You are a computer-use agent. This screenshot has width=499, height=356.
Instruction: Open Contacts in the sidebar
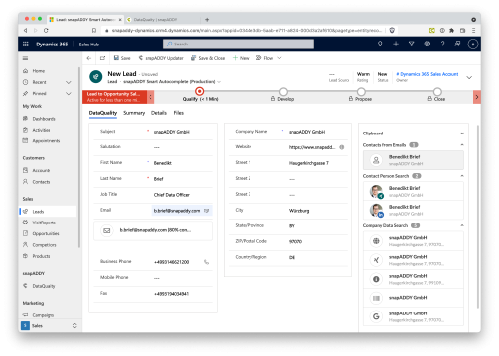pos(41,182)
